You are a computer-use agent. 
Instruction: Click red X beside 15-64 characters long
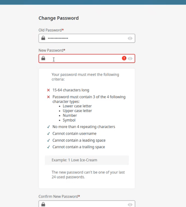48,90
